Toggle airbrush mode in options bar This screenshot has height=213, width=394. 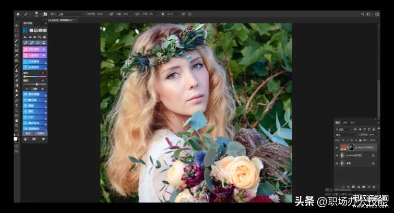137,14
